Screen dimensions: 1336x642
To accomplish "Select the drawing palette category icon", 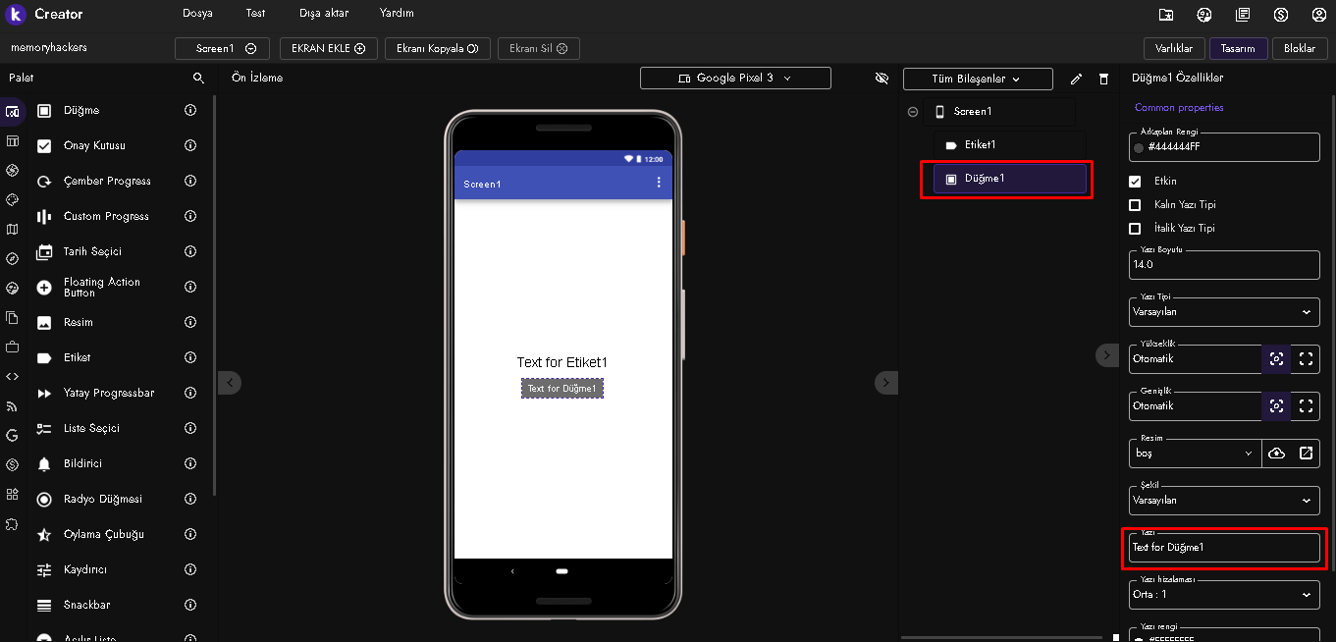I will (12, 199).
